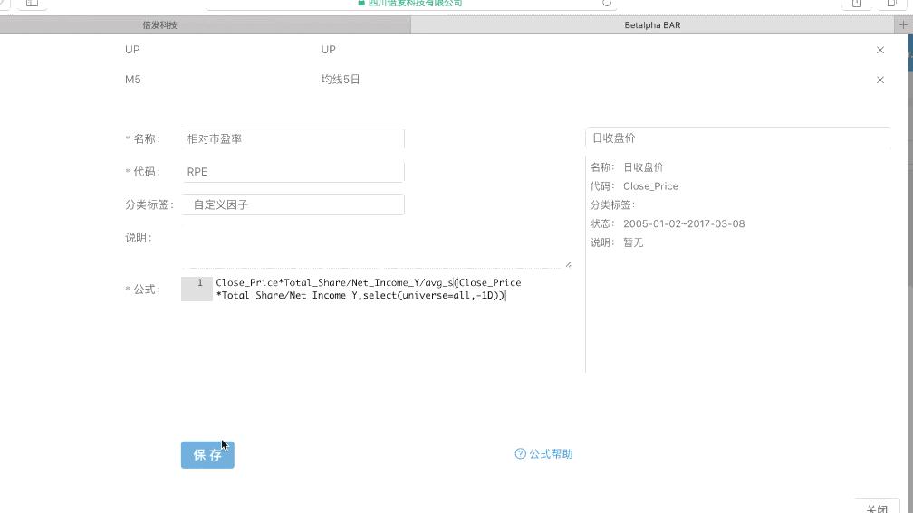This screenshot has width=913, height=513.
Task: Click the 均线5日 factor name
Action: (x=341, y=79)
